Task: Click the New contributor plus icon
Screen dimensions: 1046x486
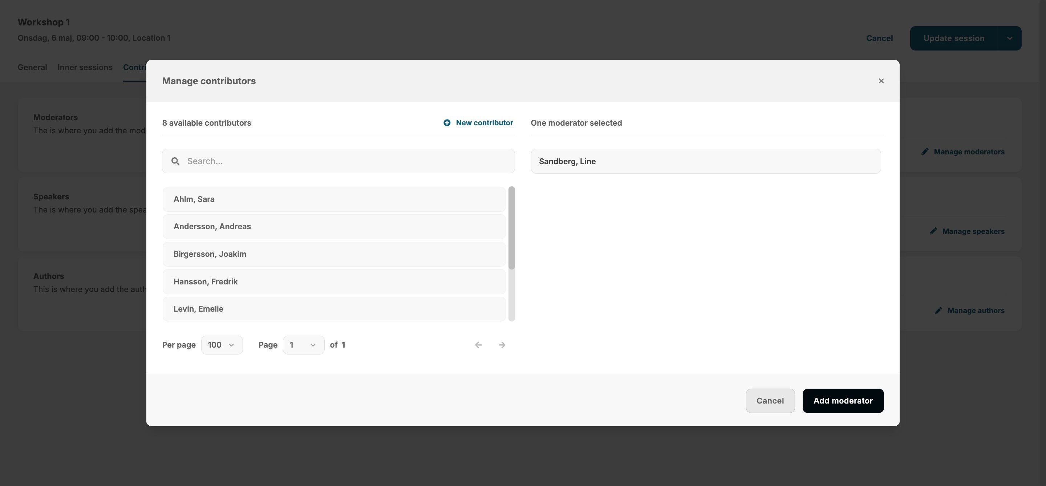Action: click(447, 123)
